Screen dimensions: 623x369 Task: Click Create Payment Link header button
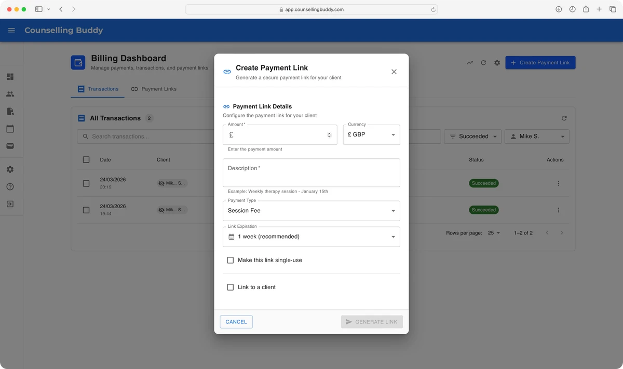540,63
